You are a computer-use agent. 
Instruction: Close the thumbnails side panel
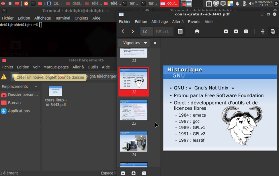tap(155, 43)
